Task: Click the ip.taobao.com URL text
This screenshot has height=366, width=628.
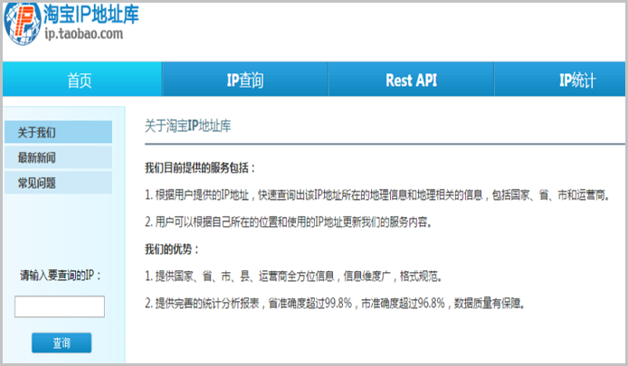Action: click(x=84, y=34)
